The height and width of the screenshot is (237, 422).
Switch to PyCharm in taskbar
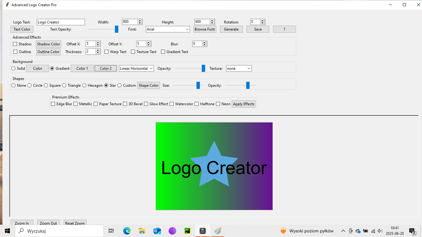[x=187, y=231]
